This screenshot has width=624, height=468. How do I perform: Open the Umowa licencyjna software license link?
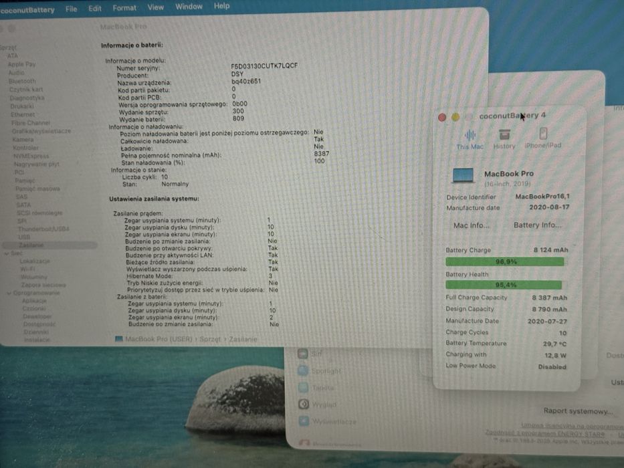tap(573, 425)
